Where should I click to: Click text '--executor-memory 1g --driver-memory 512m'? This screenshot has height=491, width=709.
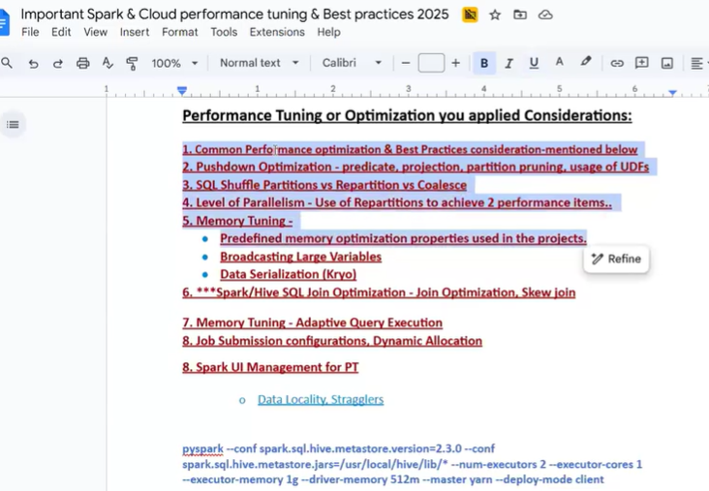[x=300, y=479]
